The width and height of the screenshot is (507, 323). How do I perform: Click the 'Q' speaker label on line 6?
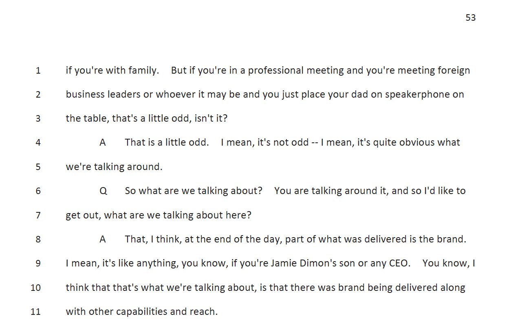coord(103,191)
